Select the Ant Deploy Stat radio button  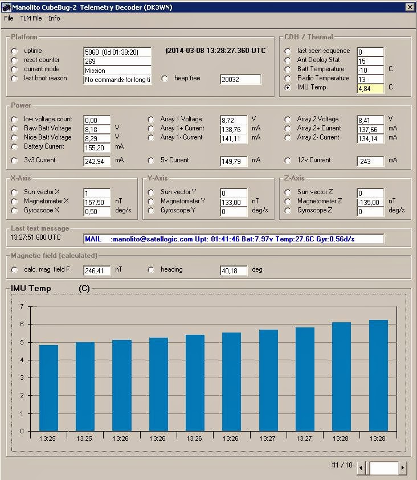point(288,60)
